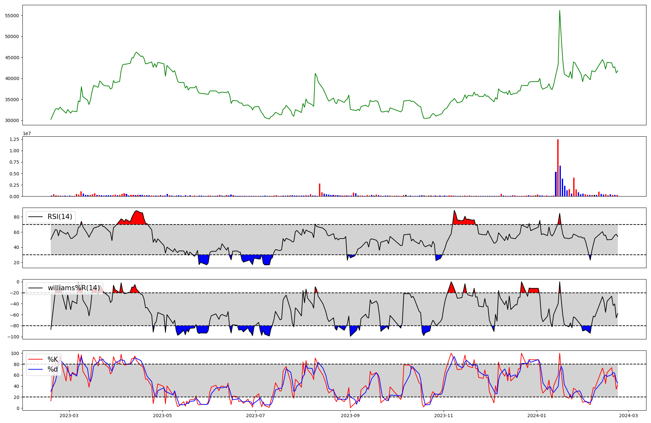The image size is (651, 423).
Task: Click the 2023-03 x-axis date label
Action: pos(69,416)
